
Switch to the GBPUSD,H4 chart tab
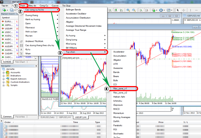point(65,117)
